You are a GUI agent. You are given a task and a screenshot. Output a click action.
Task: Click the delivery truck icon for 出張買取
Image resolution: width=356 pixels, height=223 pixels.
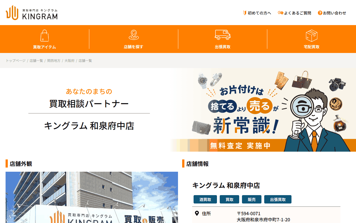[222, 35]
